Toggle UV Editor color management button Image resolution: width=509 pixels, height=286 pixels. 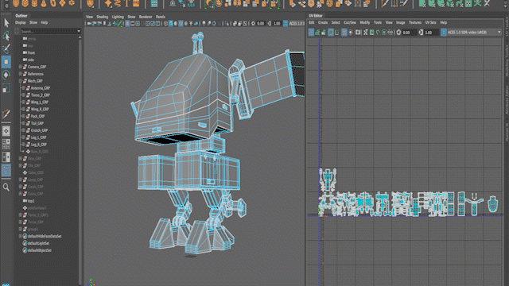444,33
